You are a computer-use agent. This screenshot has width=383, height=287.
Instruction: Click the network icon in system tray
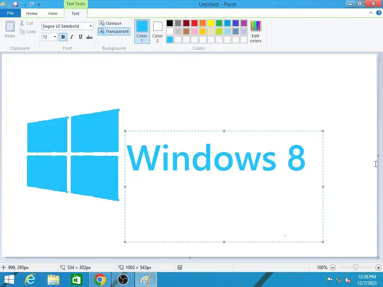pos(339,280)
